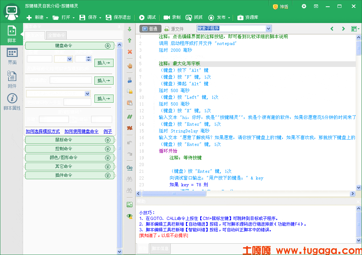The height and width of the screenshot is (255, 362).
Task: Click the clipboard paste icon
Action: [x=130, y=102]
